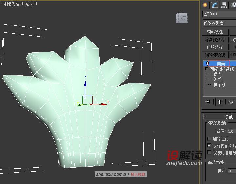This screenshot has width=236, height=184.
Task: Click make unique icon below stack
Action: (x=231, y=102)
